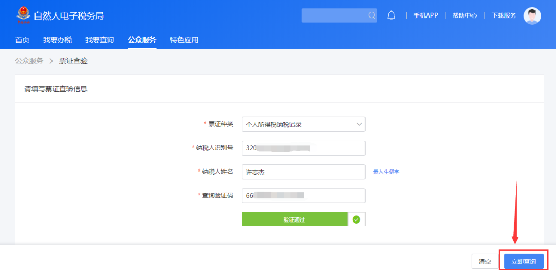Screen dimensions: 556x272
Task: Click 清空 button
Action: click(x=485, y=262)
